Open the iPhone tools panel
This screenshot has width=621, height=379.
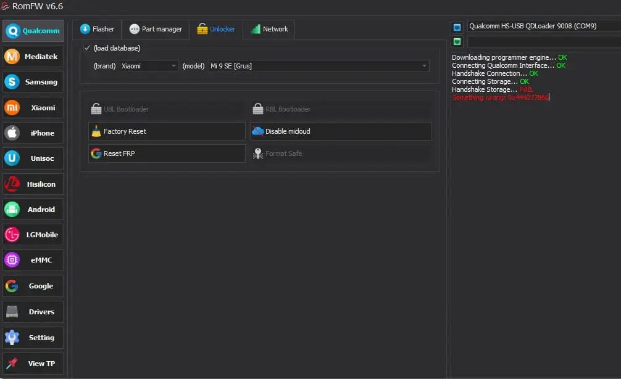(x=32, y=132)
